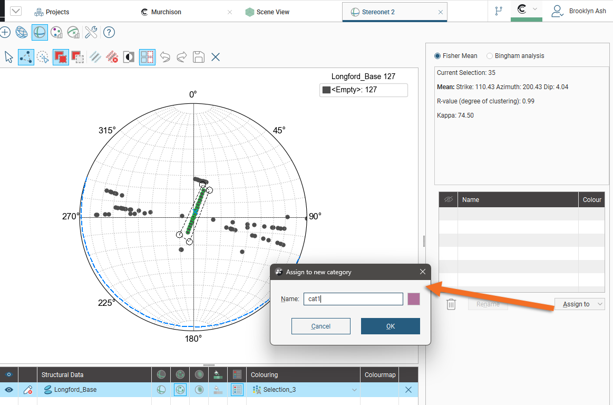Click the fill bucket column header icon

(x=218, y=375)
